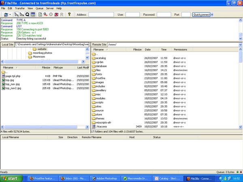The height and width of the screenshot is (182, 243).
Task: Click the Address input field
Action: [x=101, y=14]
